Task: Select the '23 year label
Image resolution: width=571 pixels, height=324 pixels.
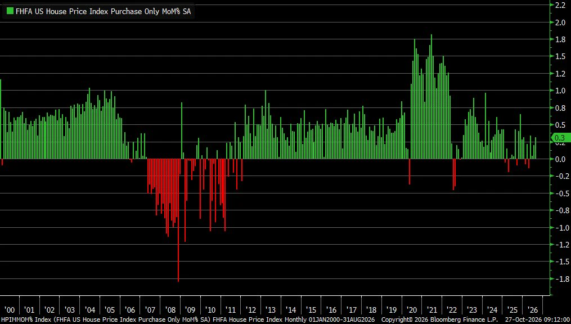Action: [x=473, y=310]
